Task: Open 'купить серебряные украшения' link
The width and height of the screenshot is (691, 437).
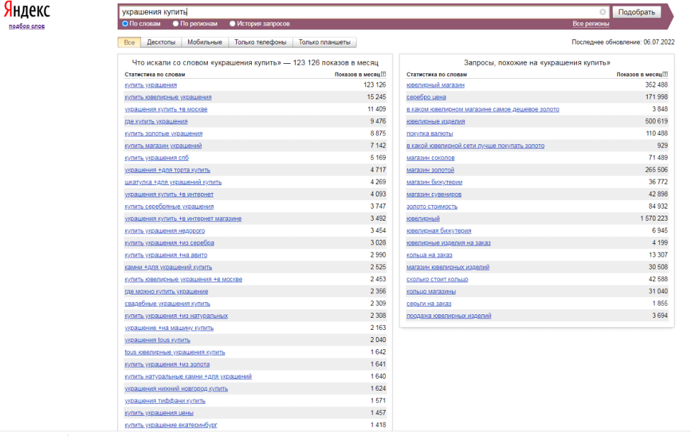Action: [170, 206]
